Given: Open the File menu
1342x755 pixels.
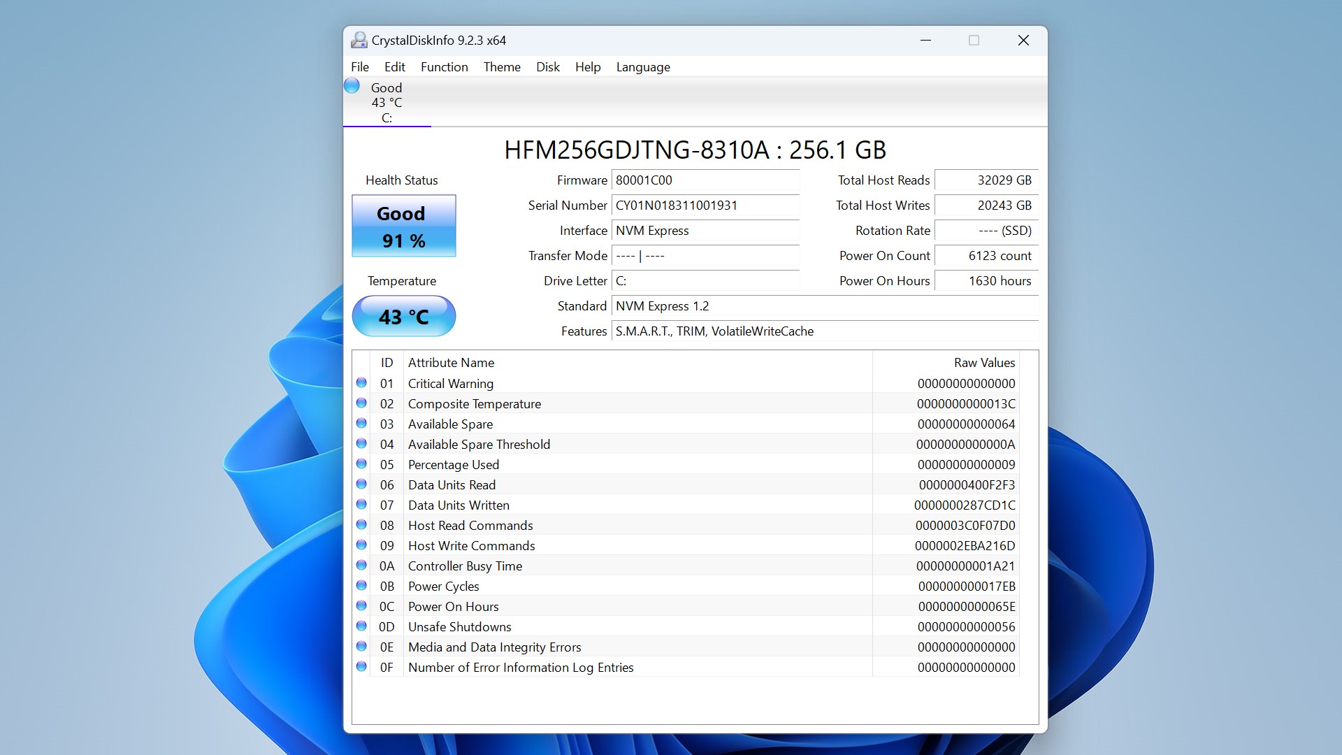Looking at the screenshot, I should 359,66.
